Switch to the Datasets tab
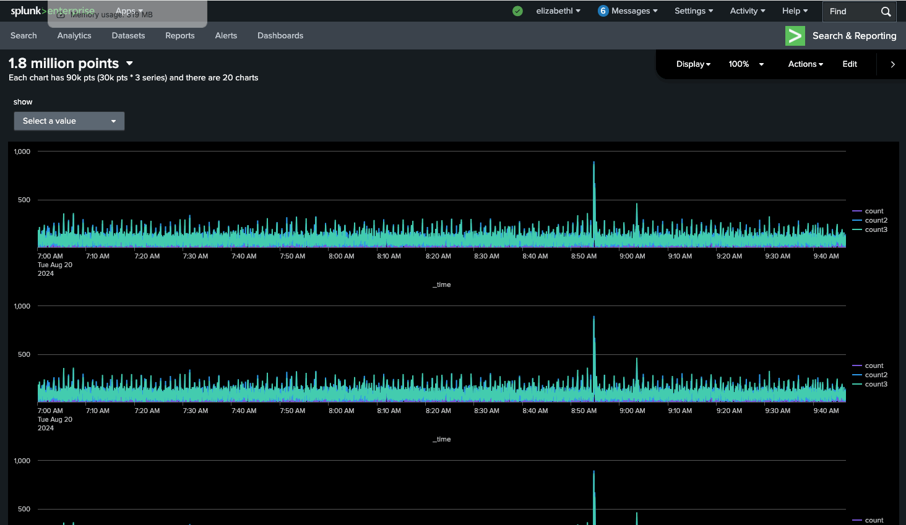This screenshot has height=525, width=906. (x=128, y=36)
